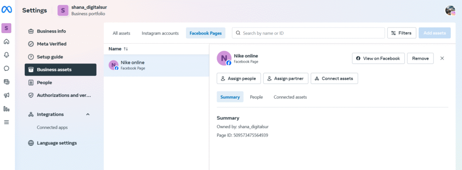Focus the Search by name or ID field

pyautogui.click(x=309, y=33)
